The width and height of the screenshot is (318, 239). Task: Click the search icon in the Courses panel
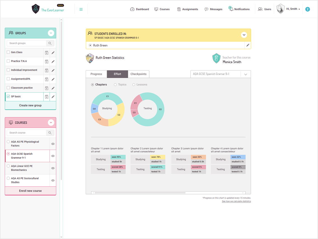click(50, 133)
